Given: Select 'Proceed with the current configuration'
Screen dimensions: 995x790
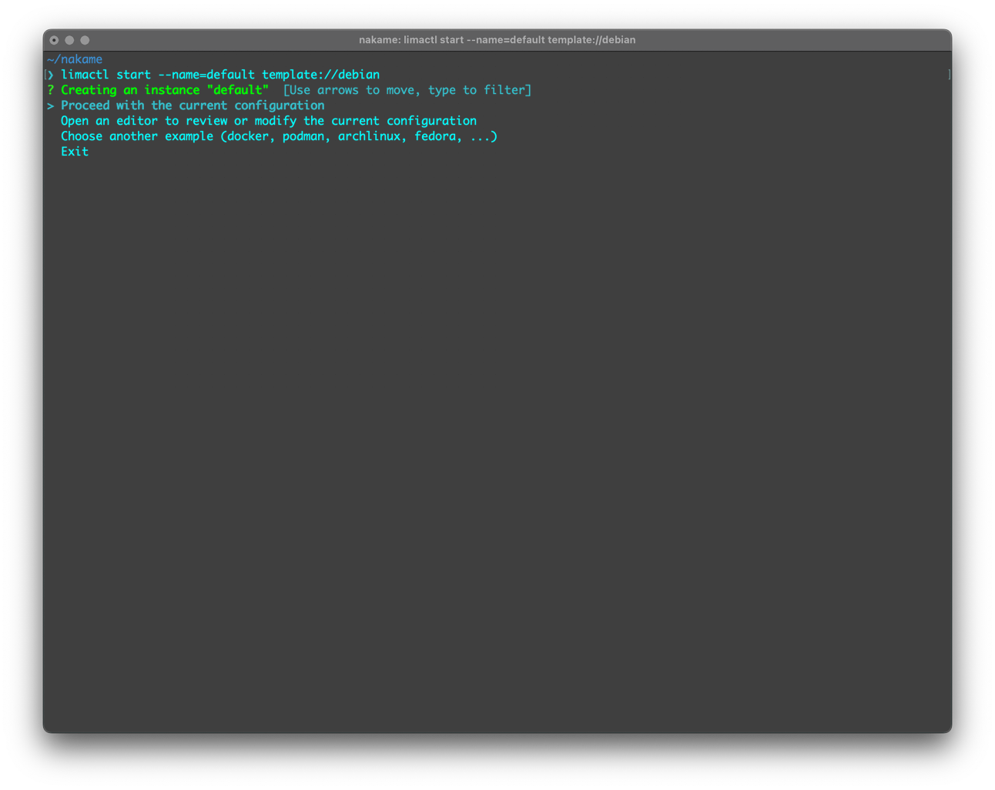Looking at the screenshot, I should tap(193, 105).
